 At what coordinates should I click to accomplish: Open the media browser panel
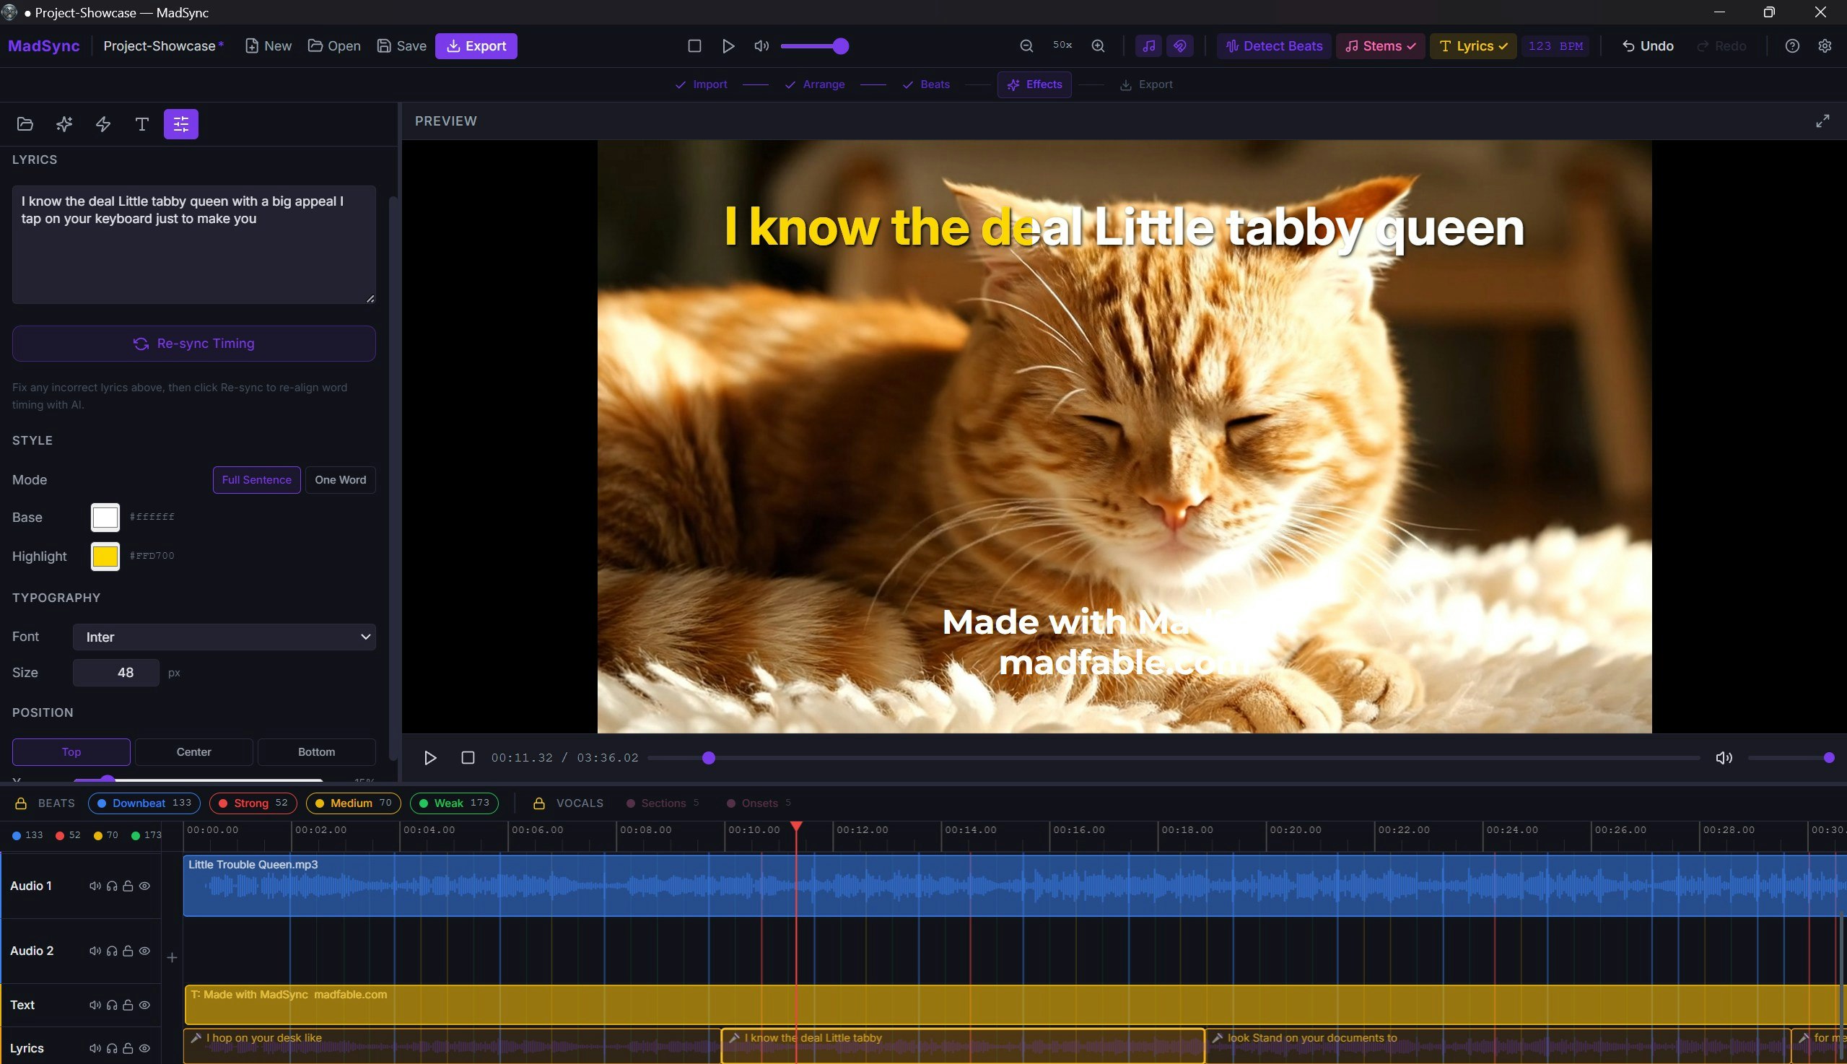click(25, 124)
